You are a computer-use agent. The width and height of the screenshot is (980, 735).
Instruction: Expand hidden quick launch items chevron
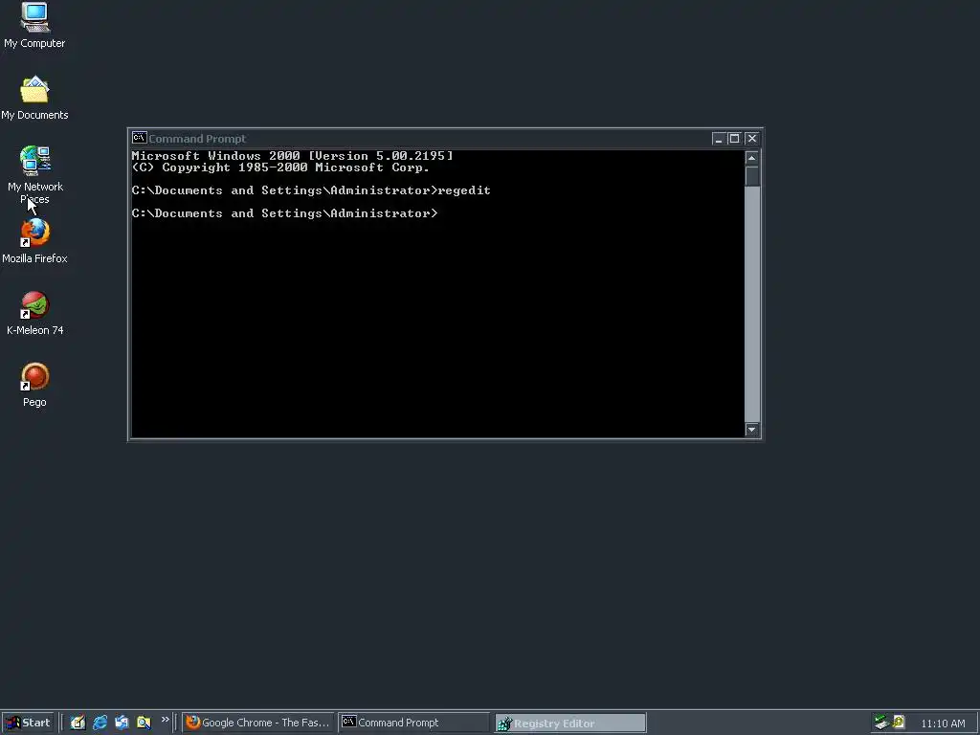tap(165, 720)
